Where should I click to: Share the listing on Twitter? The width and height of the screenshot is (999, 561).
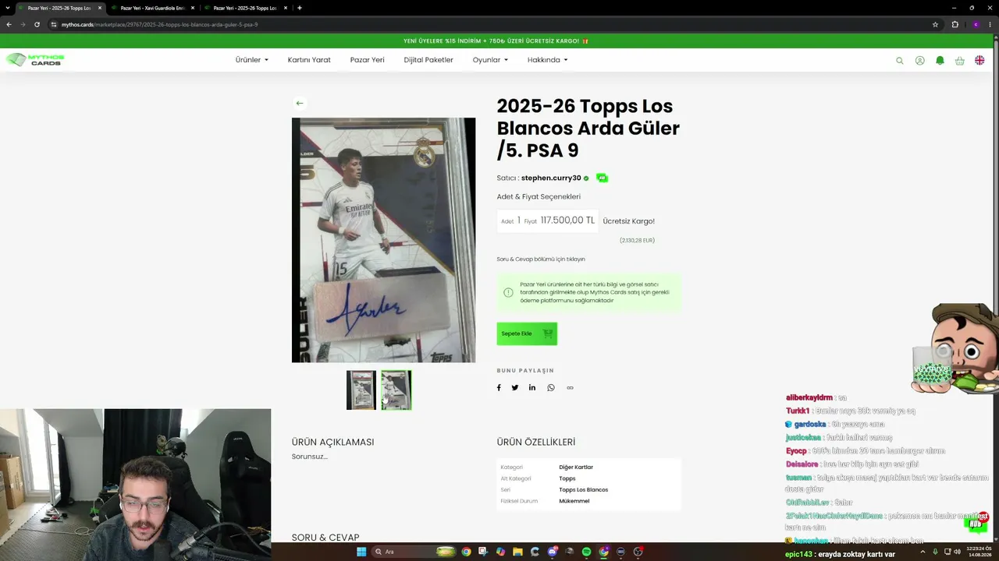pyautogui.click(x=515, y=388)
